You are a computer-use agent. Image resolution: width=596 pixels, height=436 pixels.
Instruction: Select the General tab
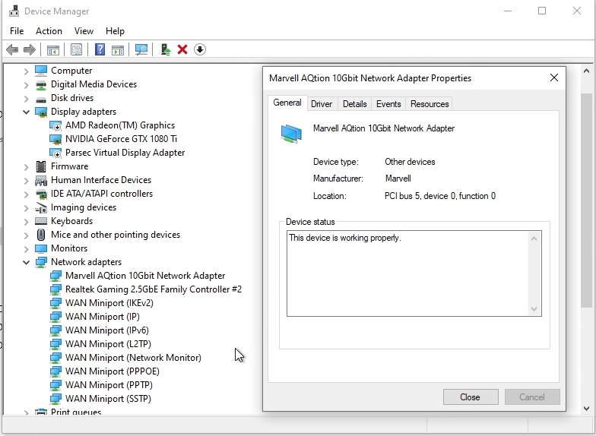tap(287, 103)
